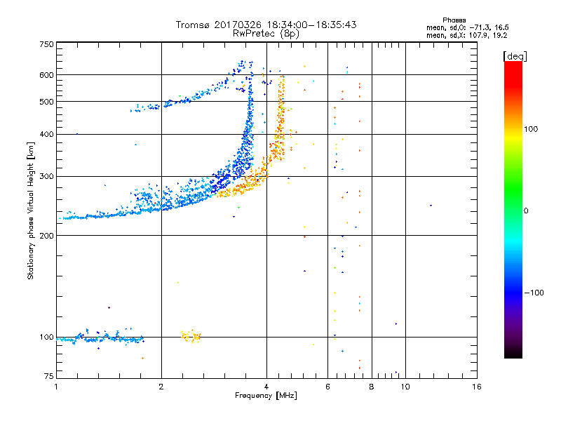The image size is (561, 421).
Task: Click the orange echo cluster near 100 km
Action: pyautogui.click(x=191, y=336)
